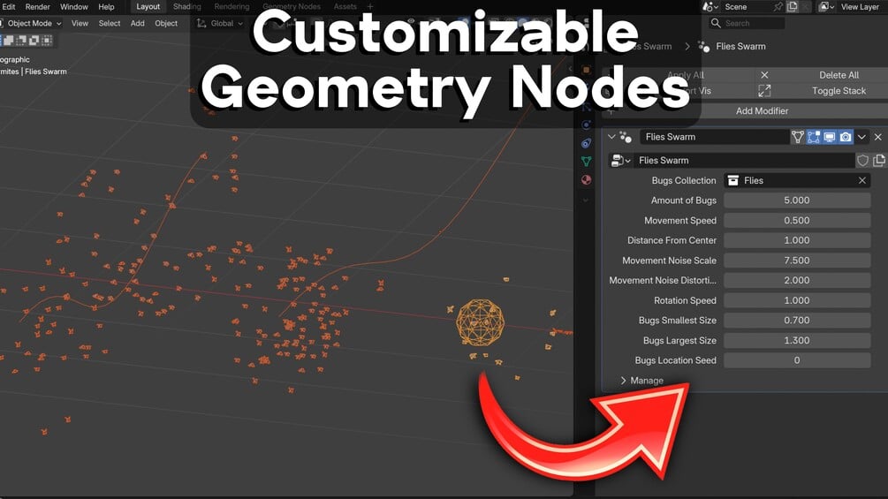Click the Movement Speed value field

[x=797, y=221]
